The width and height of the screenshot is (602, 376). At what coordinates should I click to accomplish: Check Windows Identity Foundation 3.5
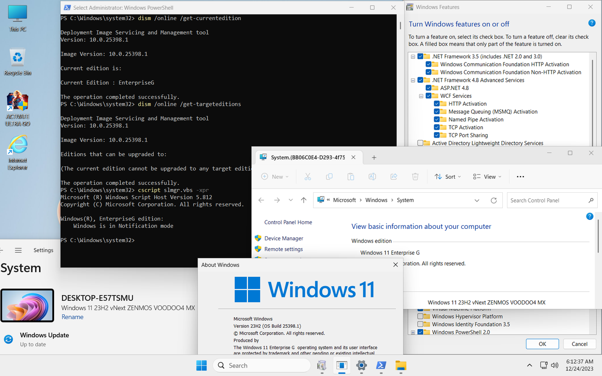coord(420,324)
